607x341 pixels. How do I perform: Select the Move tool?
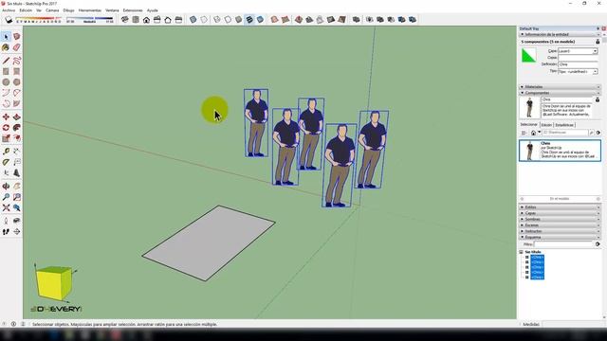(6, 117)
